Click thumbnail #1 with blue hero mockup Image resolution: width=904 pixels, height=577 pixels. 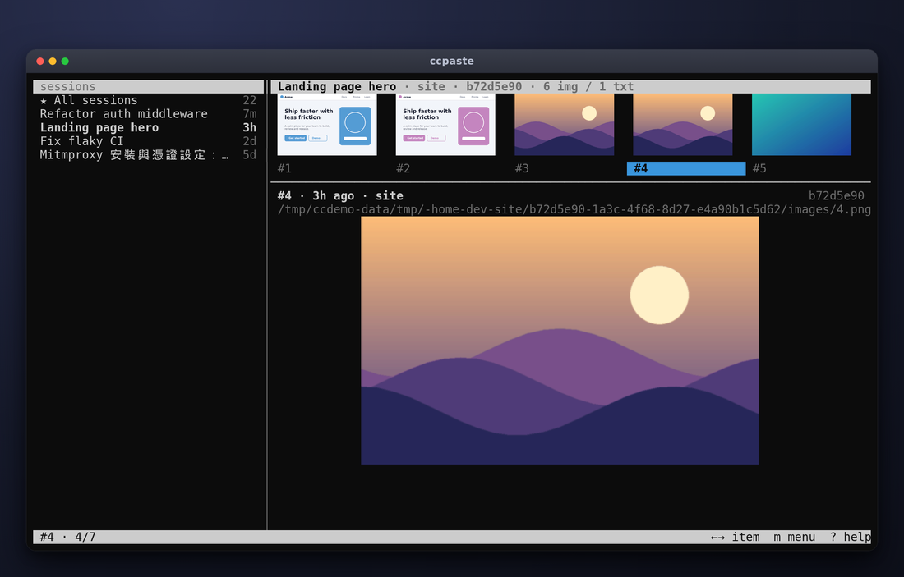pyautogui.click(x=327, y=125)
